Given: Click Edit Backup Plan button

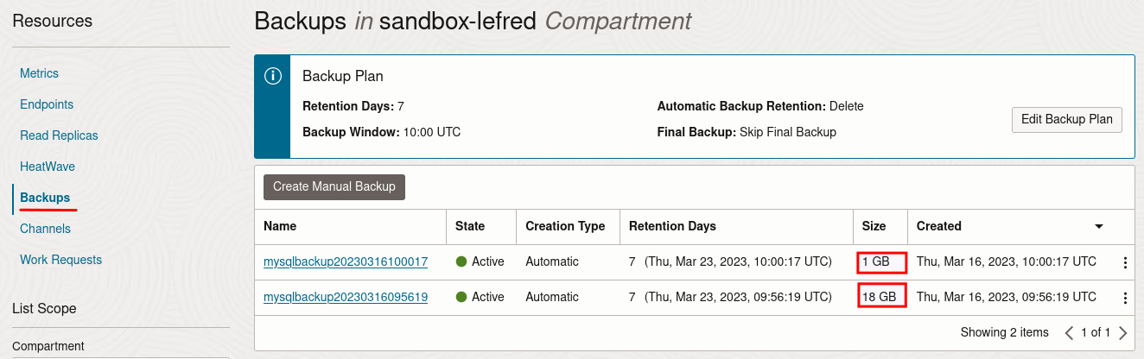Looking at the screenshot, I should (x=1066, y=120).
